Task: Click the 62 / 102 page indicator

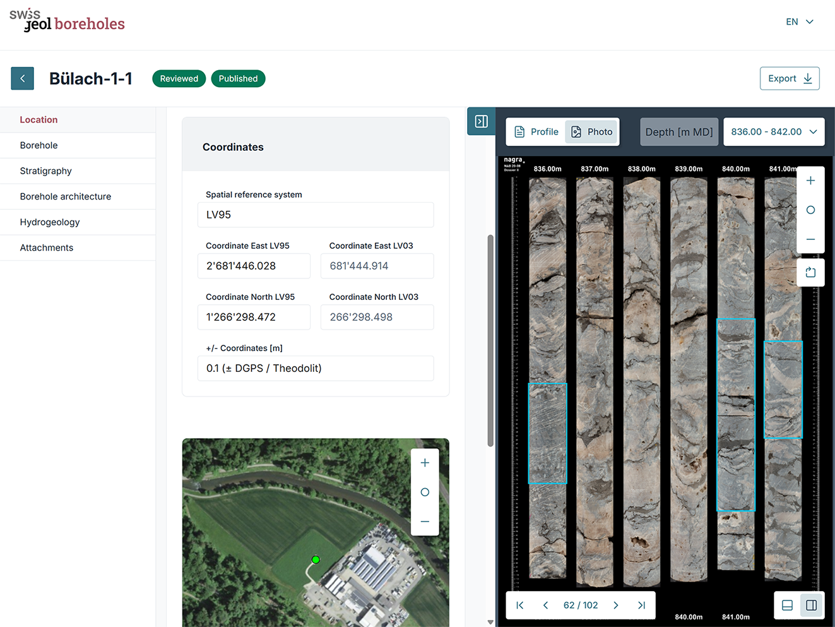Action: coord(581,605)
